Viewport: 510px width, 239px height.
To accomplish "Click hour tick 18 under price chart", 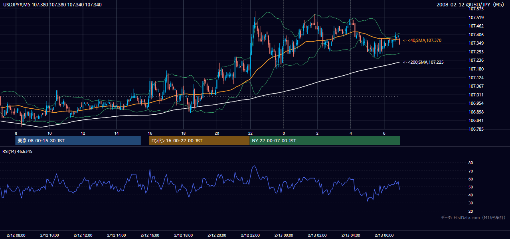I will point(183,133).
